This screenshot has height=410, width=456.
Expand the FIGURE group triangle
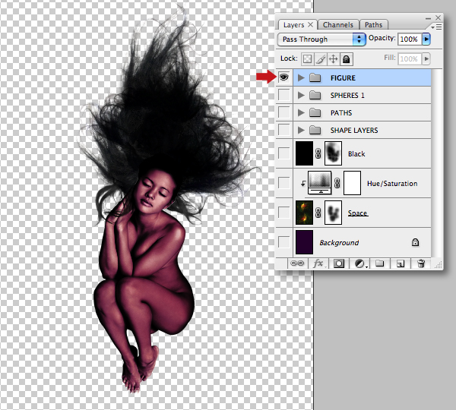[301, 77]
